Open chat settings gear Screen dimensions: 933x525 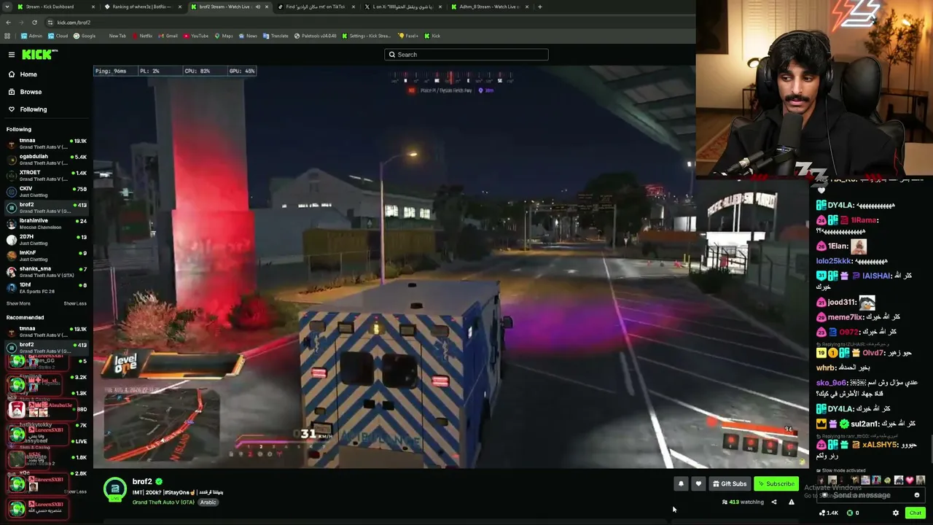tap(896, 513)
